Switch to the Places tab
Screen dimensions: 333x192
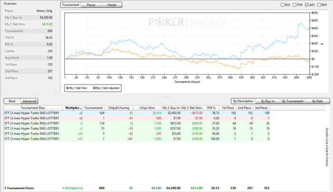[x=90, y=5]
